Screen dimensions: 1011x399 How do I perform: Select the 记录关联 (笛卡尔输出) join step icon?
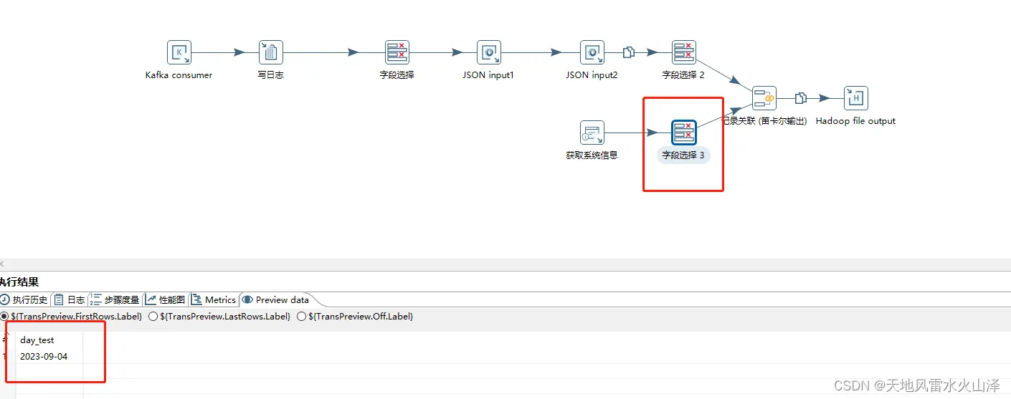click(x=764, y=98)
